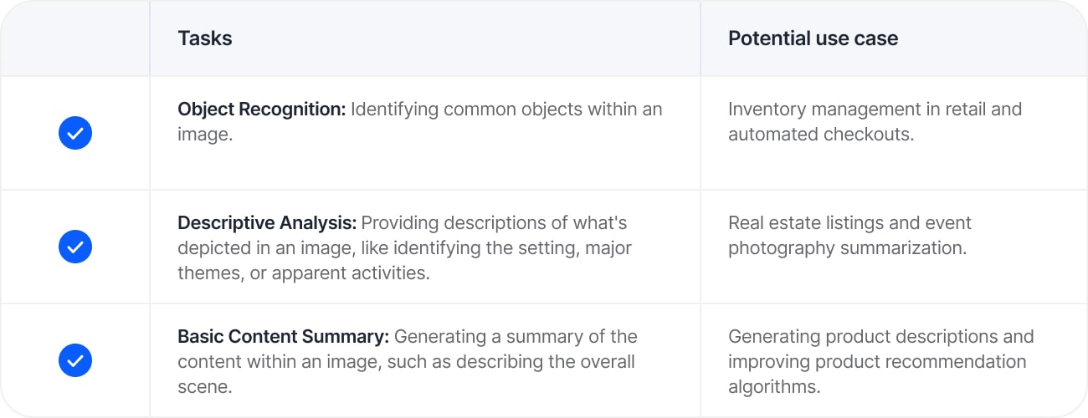Click "Generating product descriptions and" text
Screen dimensions: 1088x418
coord(880,337)
